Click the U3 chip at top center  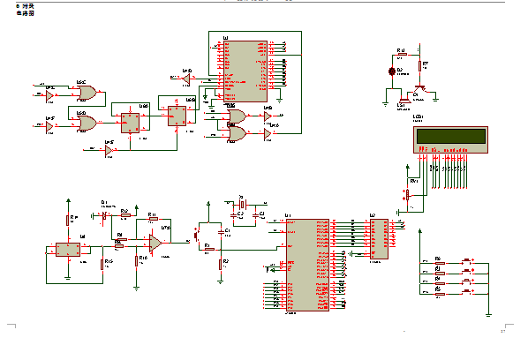tap(245, 71)
